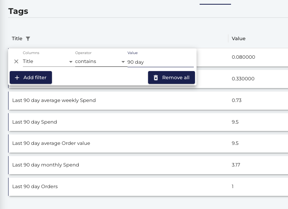Select the Last 90 day Spend row

tap(148, 122)
